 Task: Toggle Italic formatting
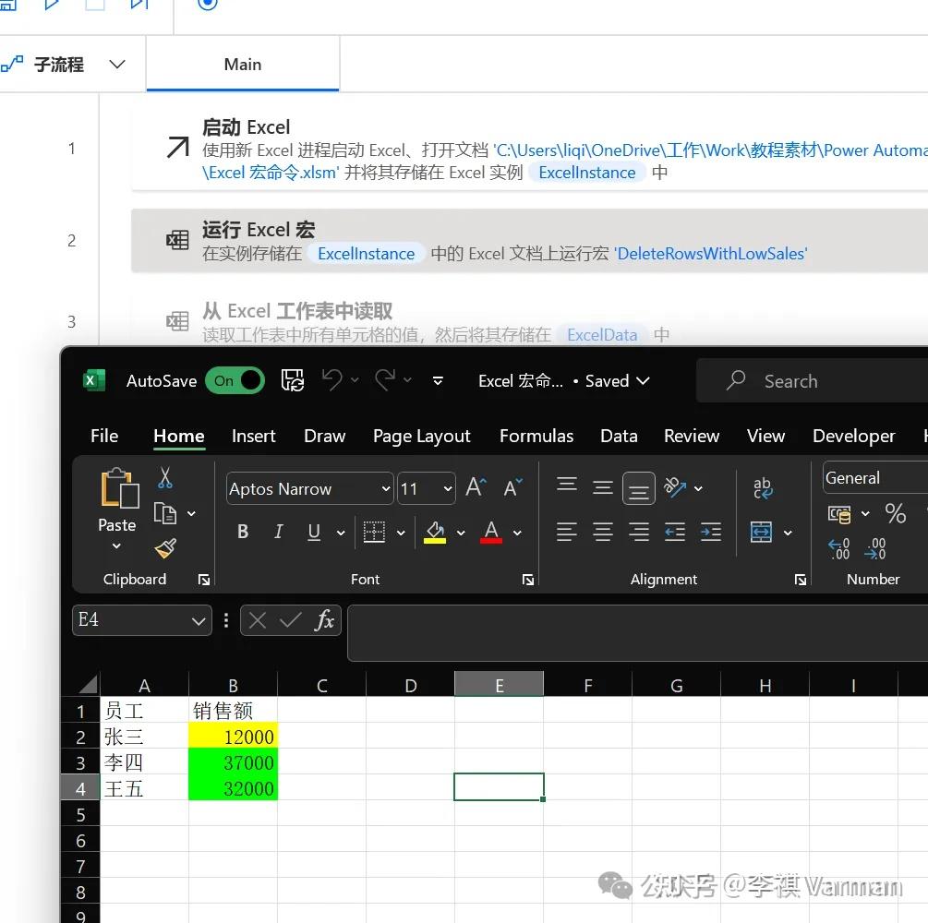tap(278, 532)
